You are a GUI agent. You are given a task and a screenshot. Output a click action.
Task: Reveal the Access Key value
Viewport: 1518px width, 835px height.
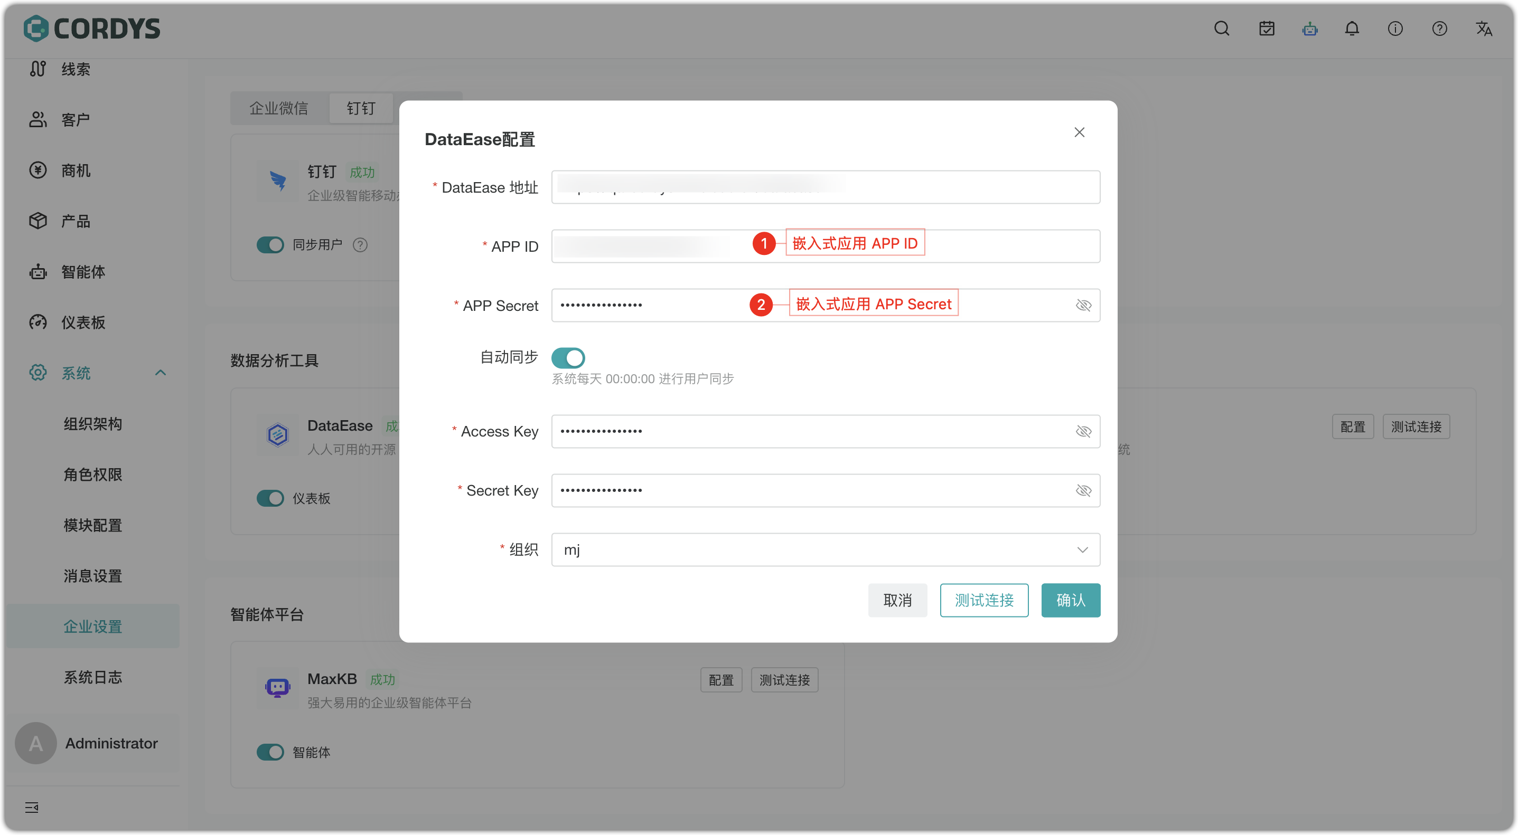point(1083,432)
